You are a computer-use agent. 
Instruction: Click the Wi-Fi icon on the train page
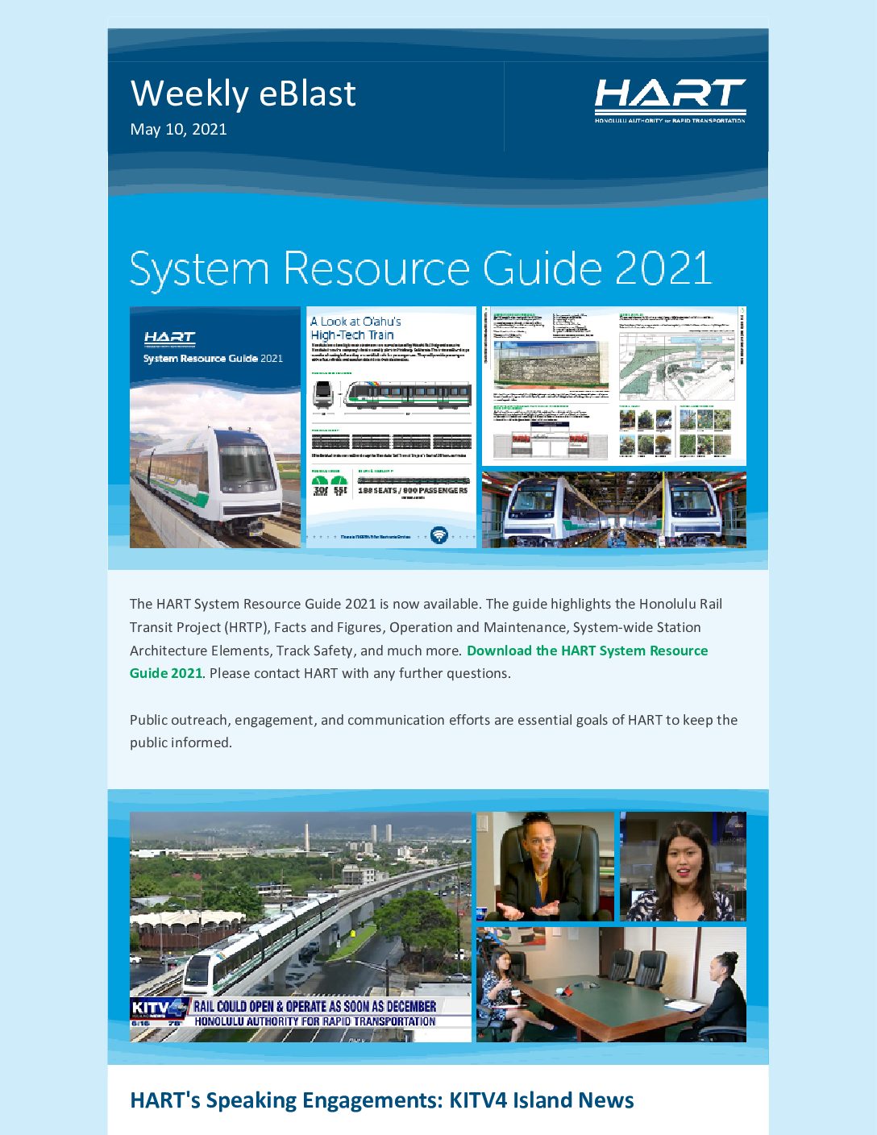tap(438, 535)
